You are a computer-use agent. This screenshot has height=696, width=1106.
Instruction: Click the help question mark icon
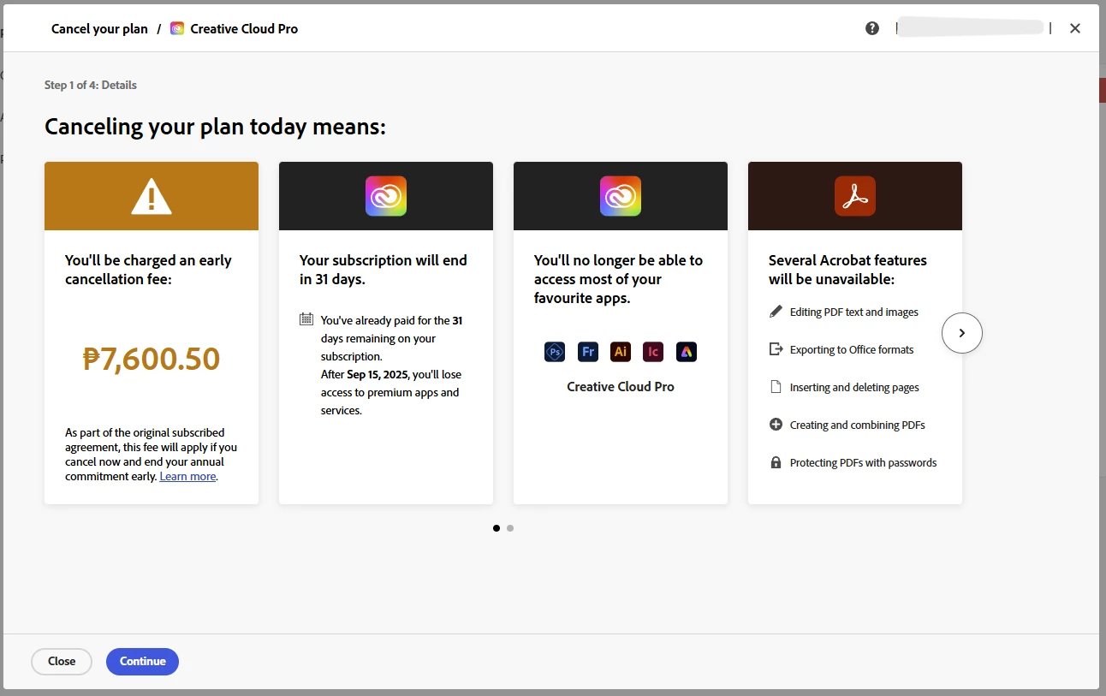(x=872, y=28)
